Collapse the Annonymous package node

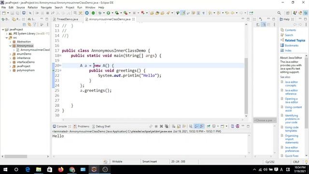tap(10, 46)
